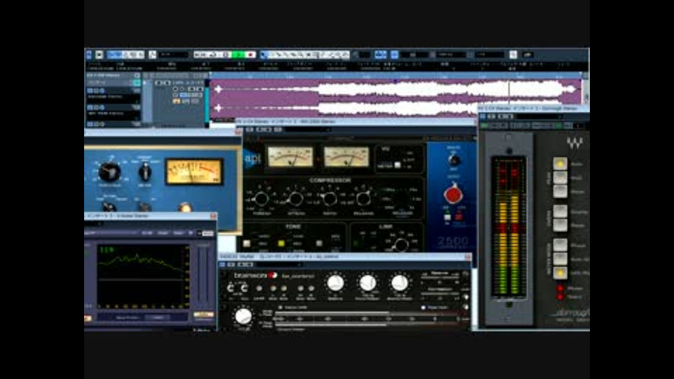Click the purple audio waveform event in Cubase
Screen dimensions: 674x379
click(395, 98)
